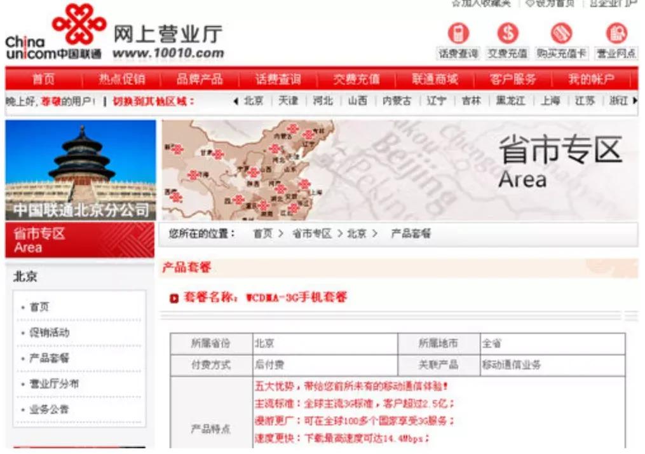The height and width of the screenshot is (454, 645).
Task: Click the 速度更快 feature line
Action: click(x=343, y=438)
